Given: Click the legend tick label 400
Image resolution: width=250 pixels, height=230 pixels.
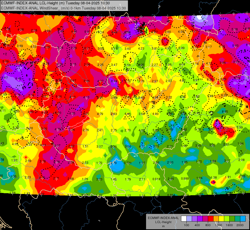Looking at the screenshot, I should coord(197,225).
